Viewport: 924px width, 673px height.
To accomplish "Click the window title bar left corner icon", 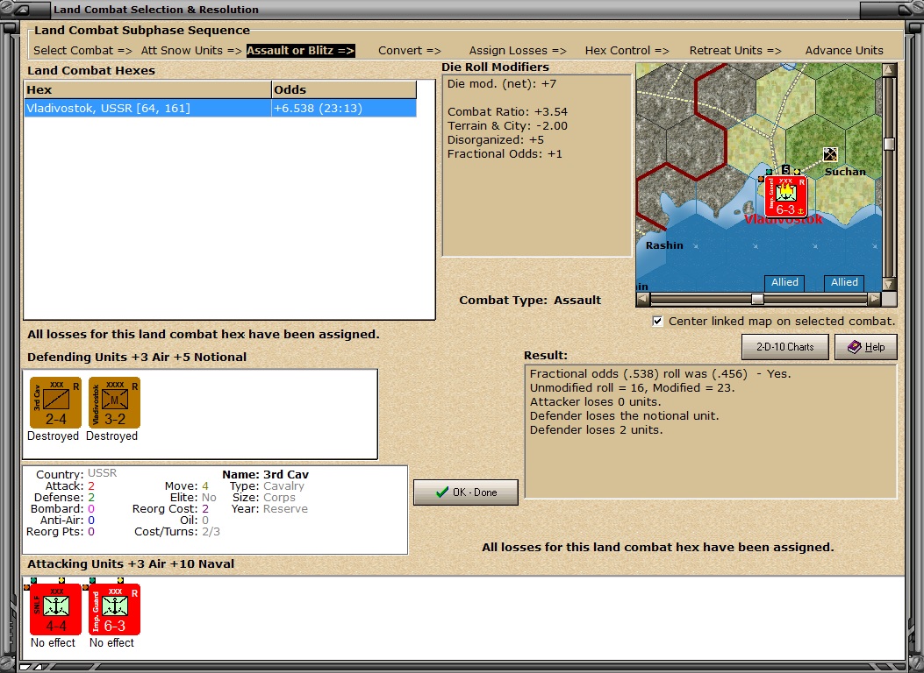I will click(x=25, y=9).
